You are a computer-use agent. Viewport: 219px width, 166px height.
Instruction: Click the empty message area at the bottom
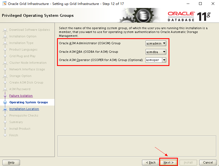137,146
